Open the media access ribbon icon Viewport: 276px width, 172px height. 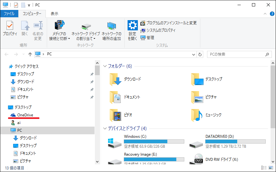[x=59, y=30]
